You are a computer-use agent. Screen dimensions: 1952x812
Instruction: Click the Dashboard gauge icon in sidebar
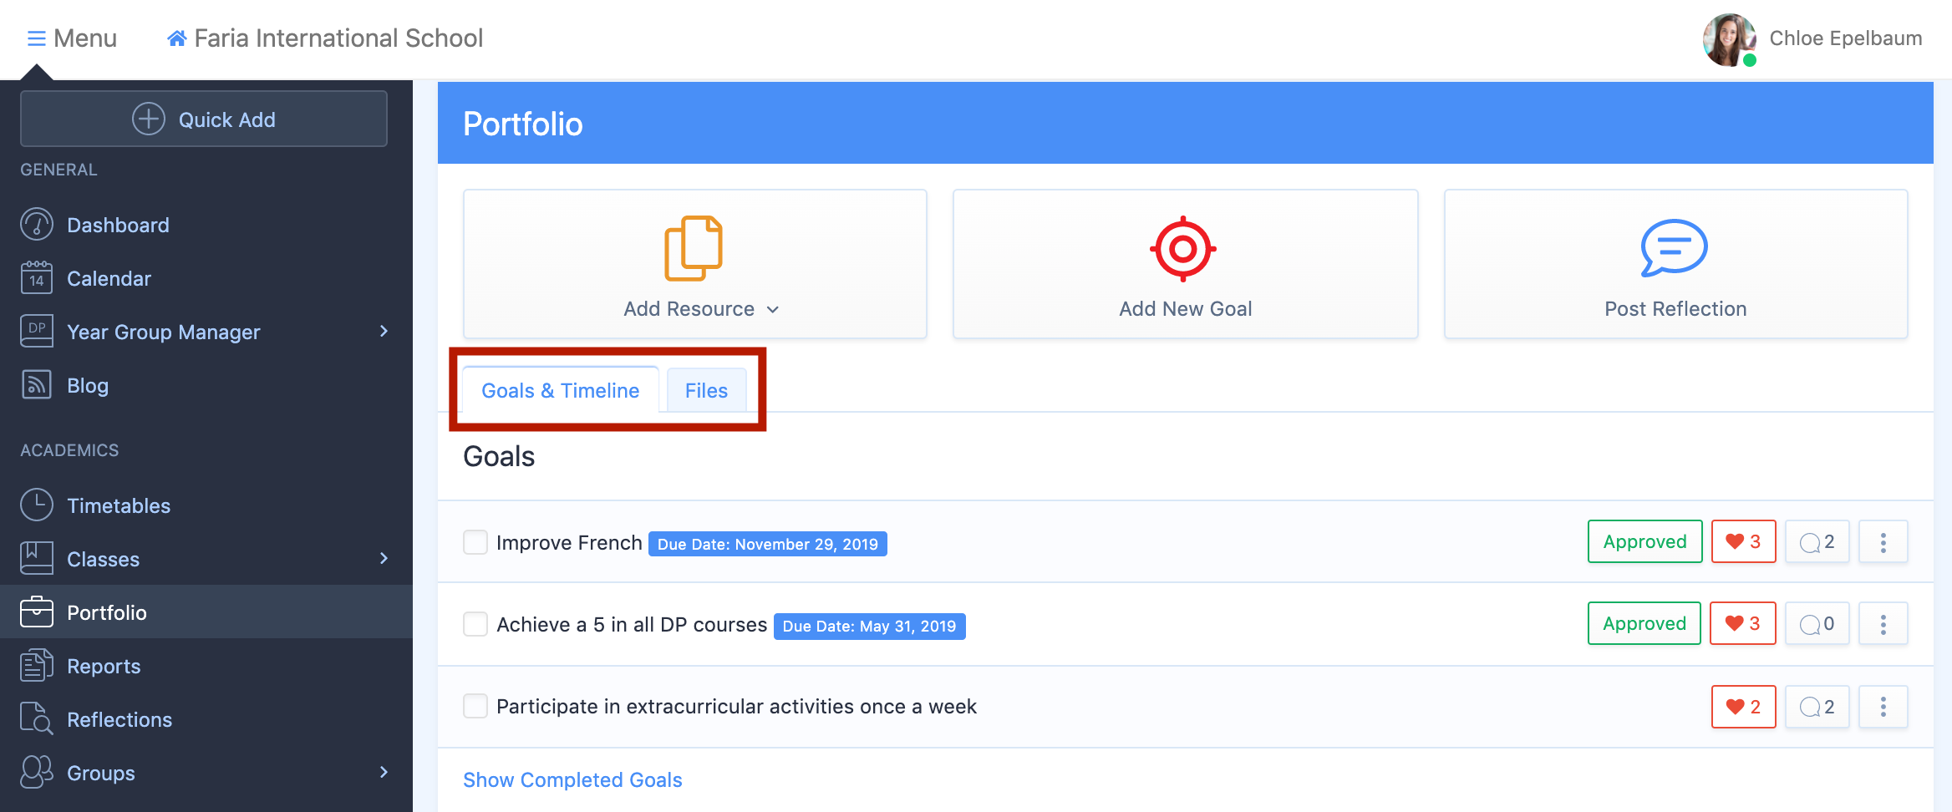point(37,225)
